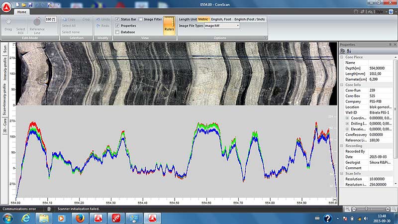Enable the Database checkbox
Image resolution: width=398 pixels, height=224 pixels.
pos(117,32)
